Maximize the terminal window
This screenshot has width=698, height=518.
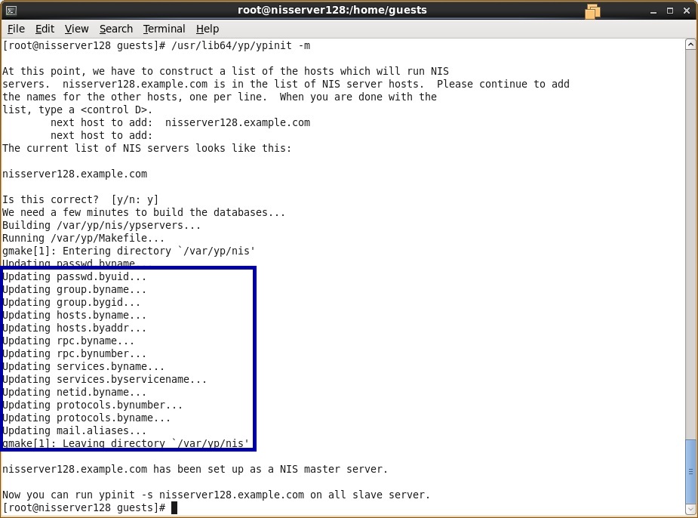pos(670,11)
